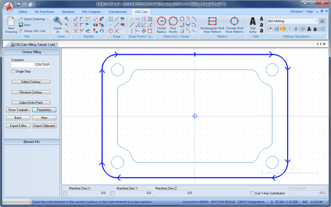Toggle the Single Step checkbox

pos(13,71)
